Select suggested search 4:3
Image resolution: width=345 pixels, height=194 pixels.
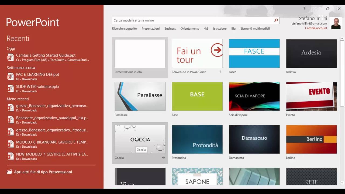(206, 29)
